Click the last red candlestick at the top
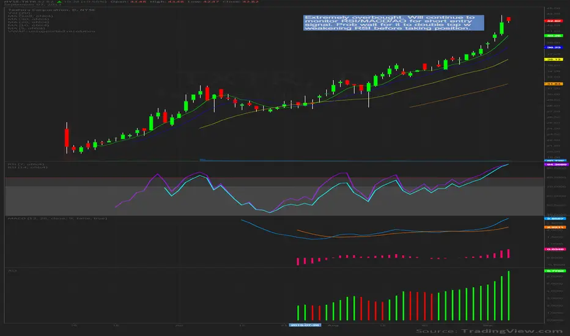570x336 pixels. (x=509, y=19)
